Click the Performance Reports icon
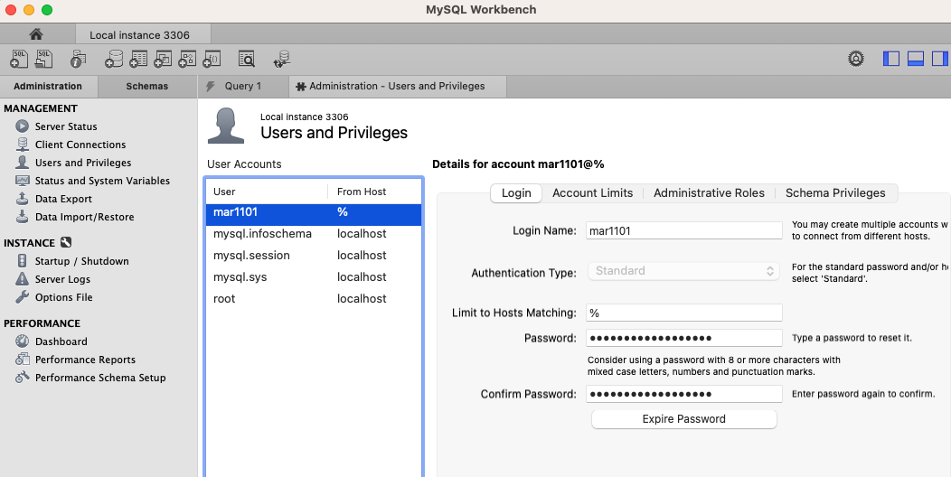 pos(23,360)
